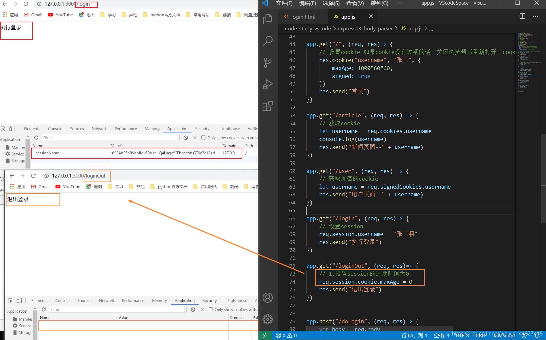The image size is (546, 340).
Task: Go to line via 行 65, 列 1 status item
Action: tap(414, 335)
